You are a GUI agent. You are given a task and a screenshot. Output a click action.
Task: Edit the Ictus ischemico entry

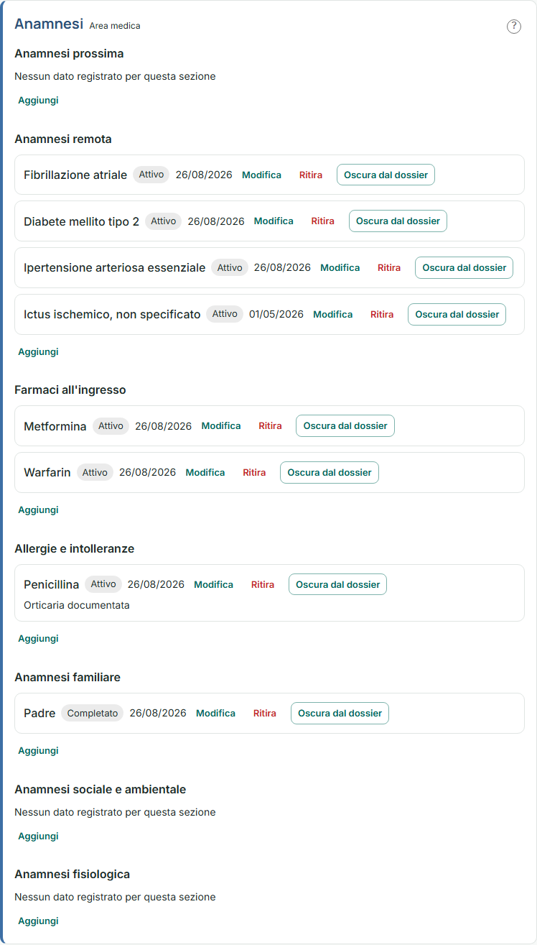click(332, 315)
